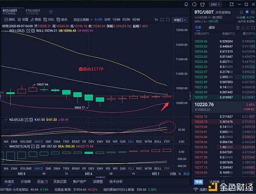Open the 对比 compare tool
The height and width of the screenshot is (194, 256).
coord(49,20)
